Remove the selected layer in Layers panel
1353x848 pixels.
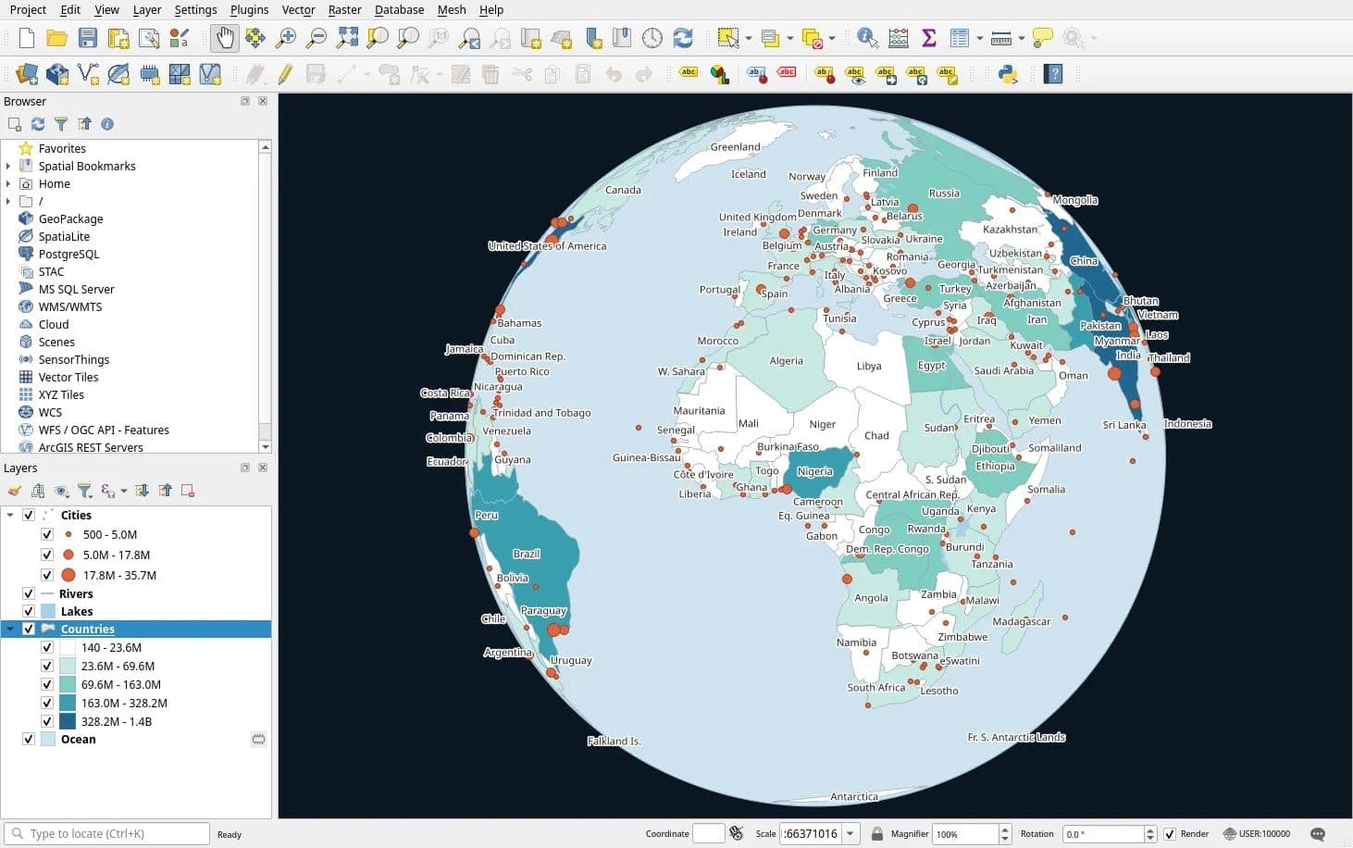pyautogui.click(x=188, y=491)
